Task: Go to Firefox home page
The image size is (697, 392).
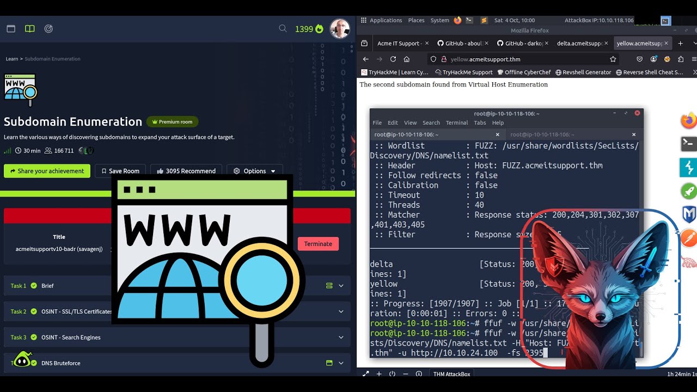Action: (x=406, y=59)
